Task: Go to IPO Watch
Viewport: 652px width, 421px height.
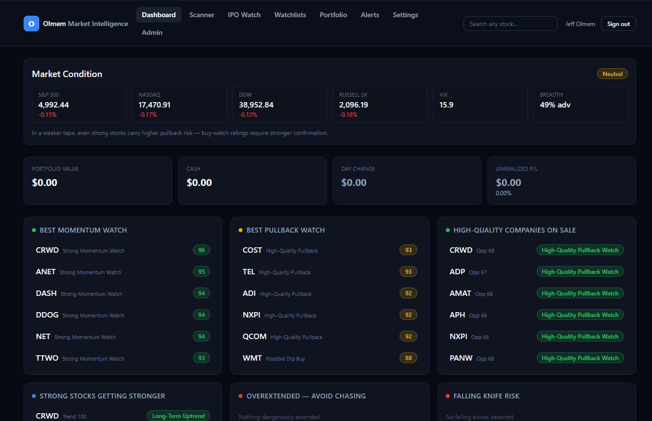Action: [x=244, y=15]
